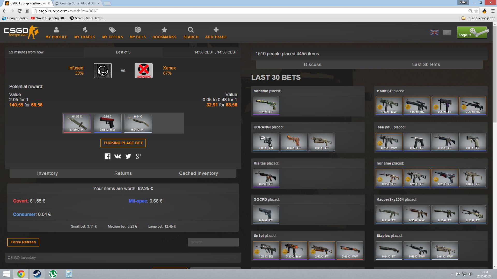Open Calculator from the taskbar
This screenshot has width=497, height=279.
69,274
